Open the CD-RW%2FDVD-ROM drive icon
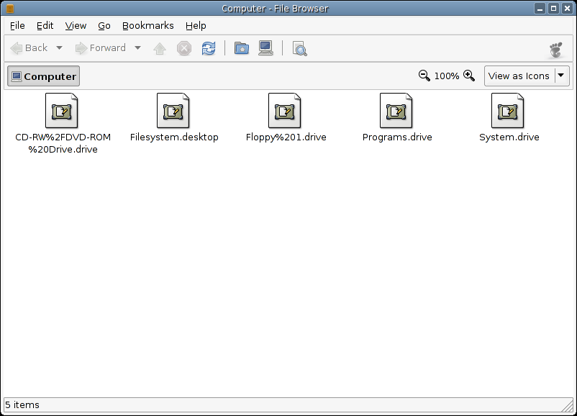The height and width of the screenshot is (416, 577). pos(62,112)
